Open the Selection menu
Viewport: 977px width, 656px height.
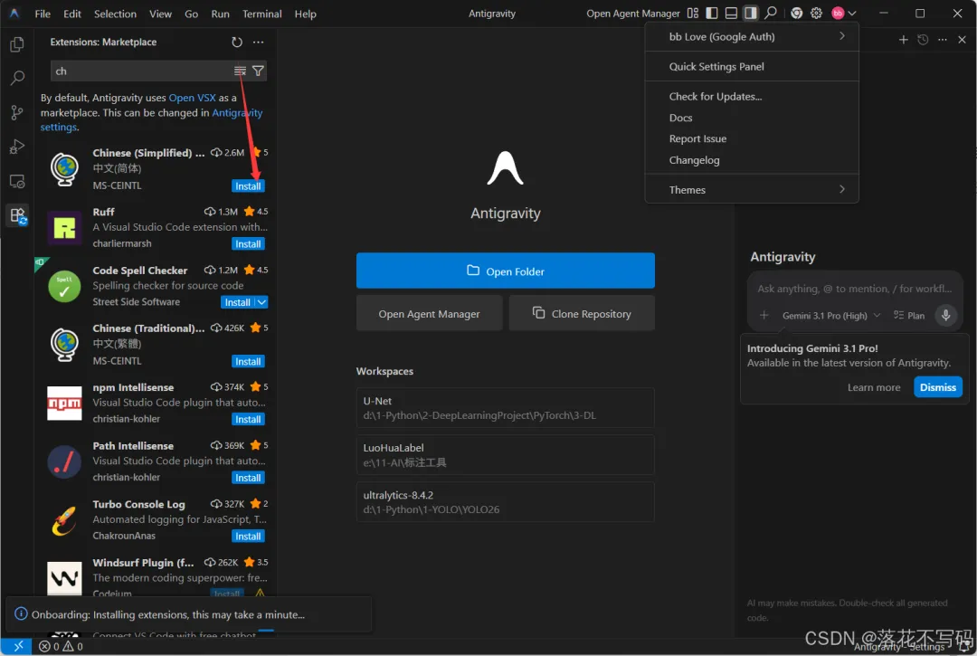point(115,13)
